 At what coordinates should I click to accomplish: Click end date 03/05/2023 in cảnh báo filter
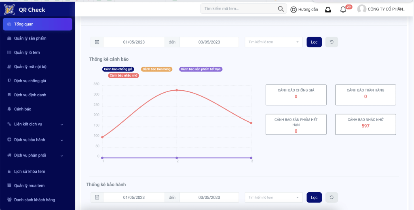(209, 42)
